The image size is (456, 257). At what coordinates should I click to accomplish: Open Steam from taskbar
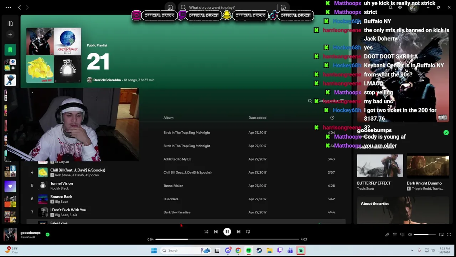point(259,251)
